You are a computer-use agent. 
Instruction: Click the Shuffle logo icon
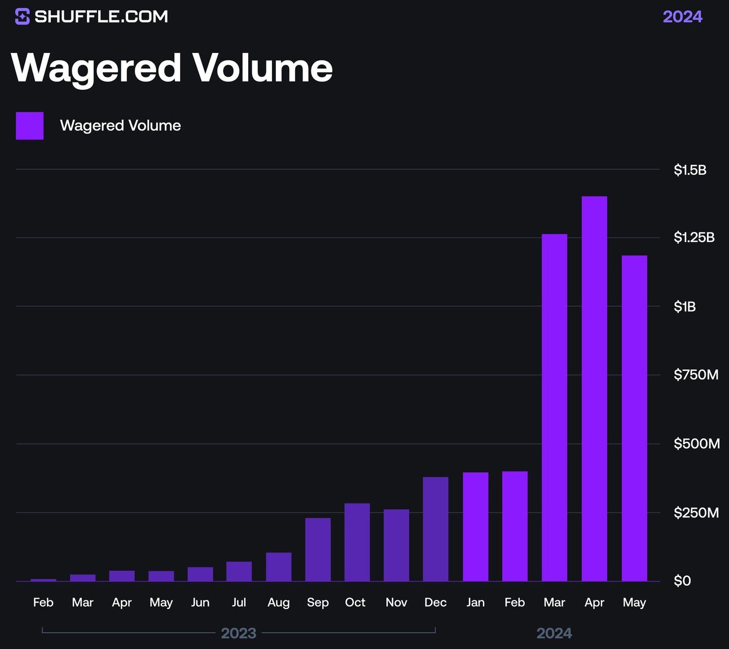(x=23, y=16)
